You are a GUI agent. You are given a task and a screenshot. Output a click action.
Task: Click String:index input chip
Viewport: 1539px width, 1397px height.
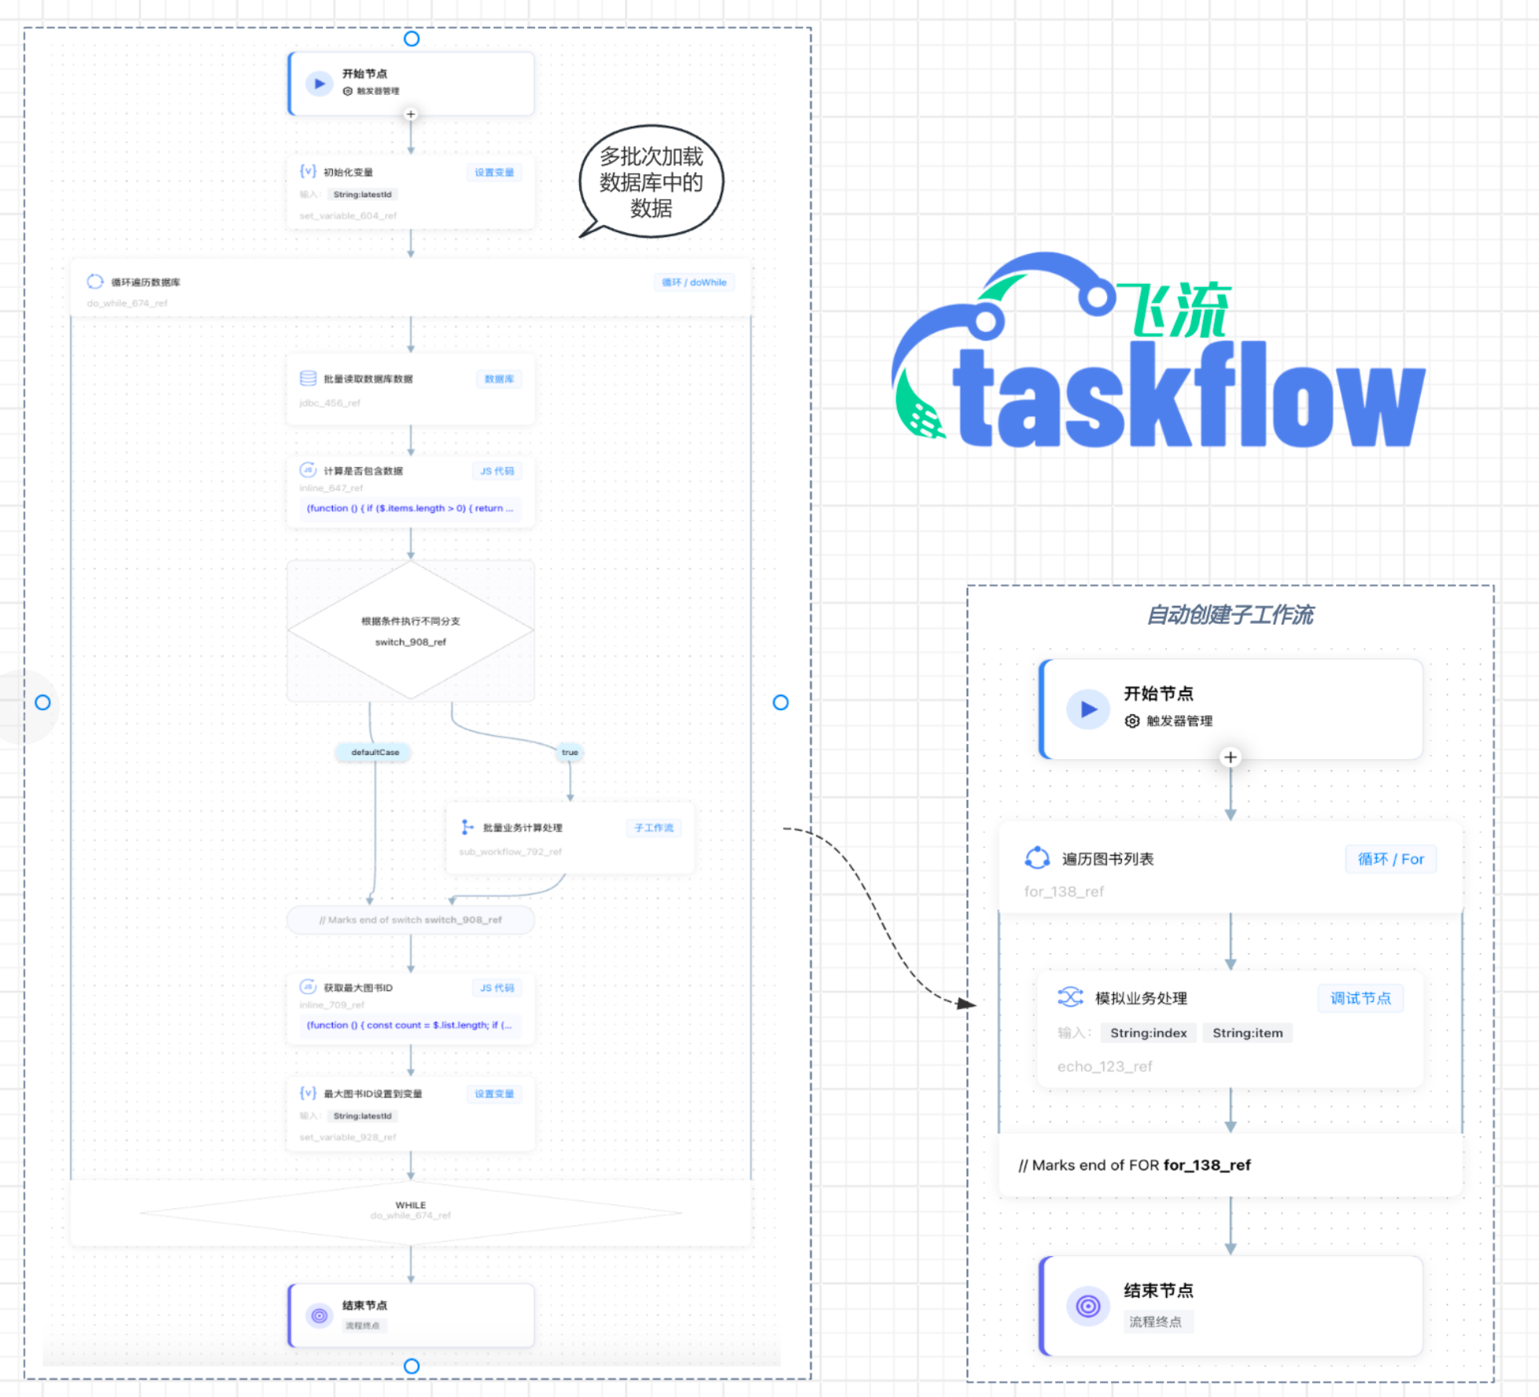coord(1148,1033)
